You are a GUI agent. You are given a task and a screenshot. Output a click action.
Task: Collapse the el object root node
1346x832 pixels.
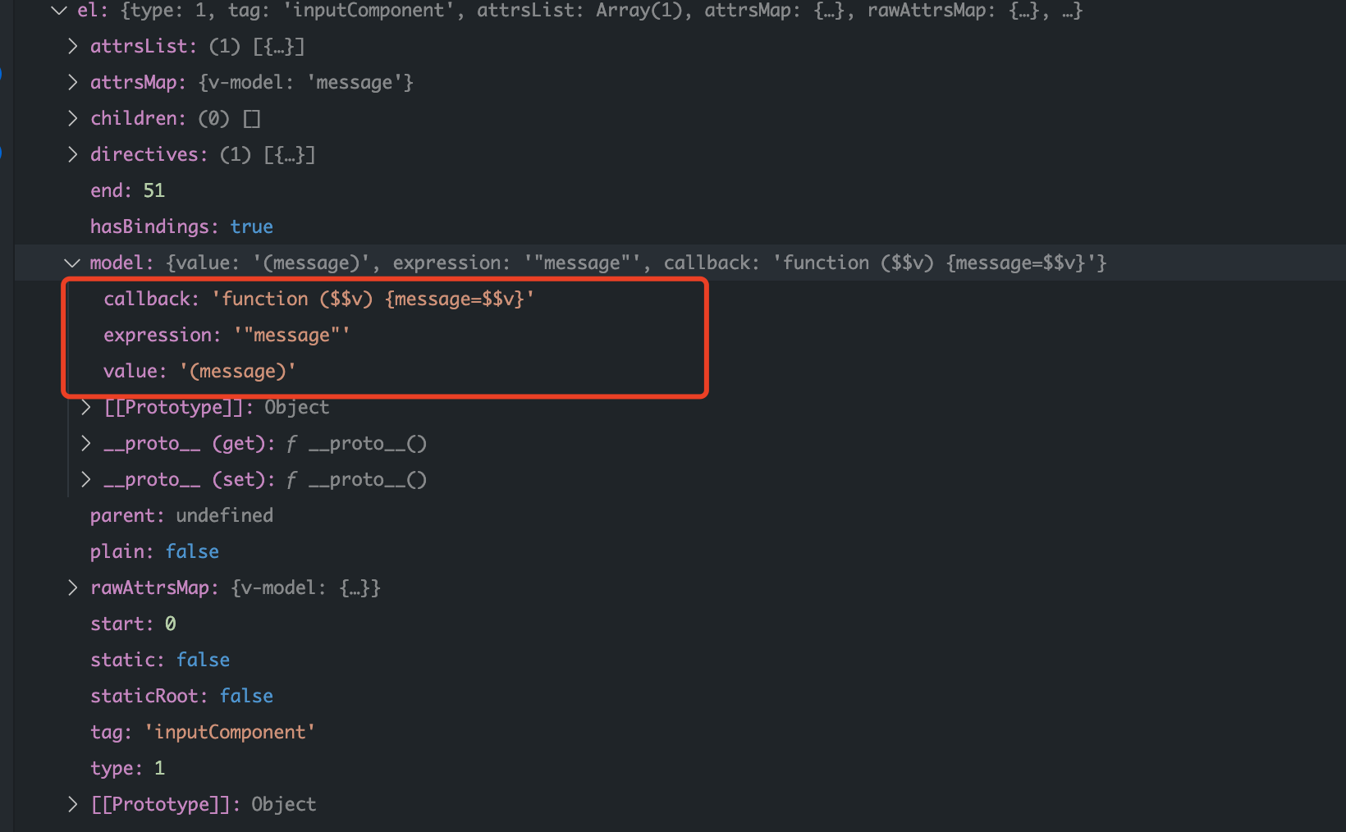pyautogui.click(x=59, y=11)
